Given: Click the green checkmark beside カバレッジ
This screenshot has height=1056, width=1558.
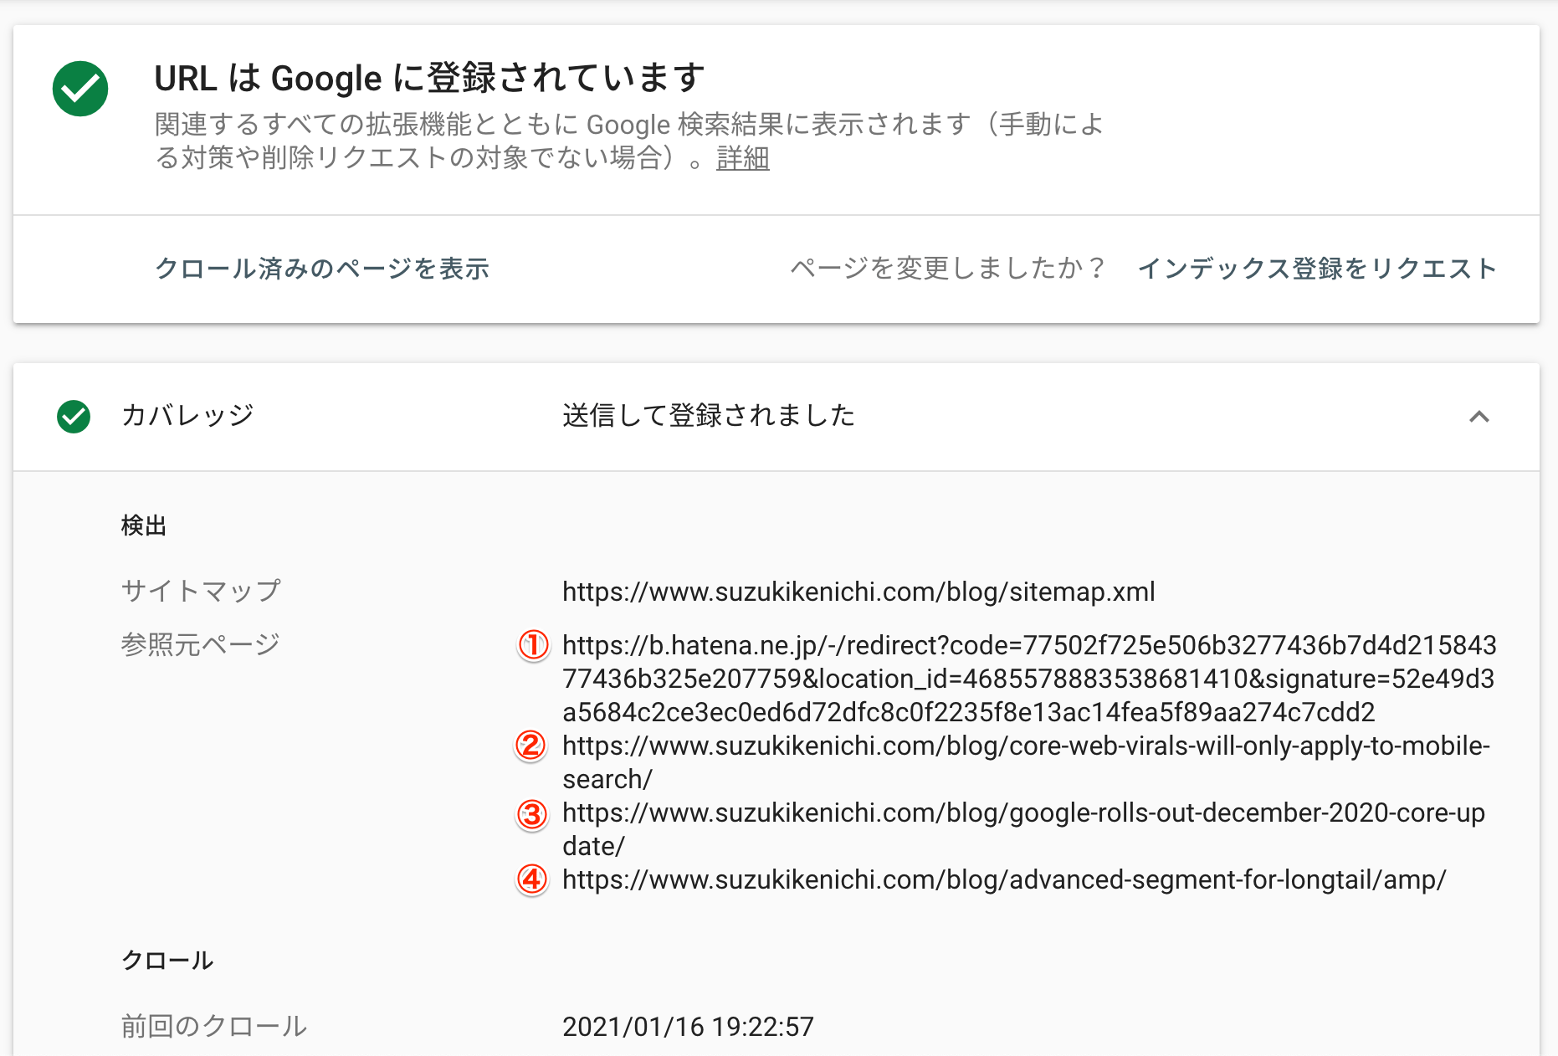Looking at the screenshot, I should click(x=74, y=417).
